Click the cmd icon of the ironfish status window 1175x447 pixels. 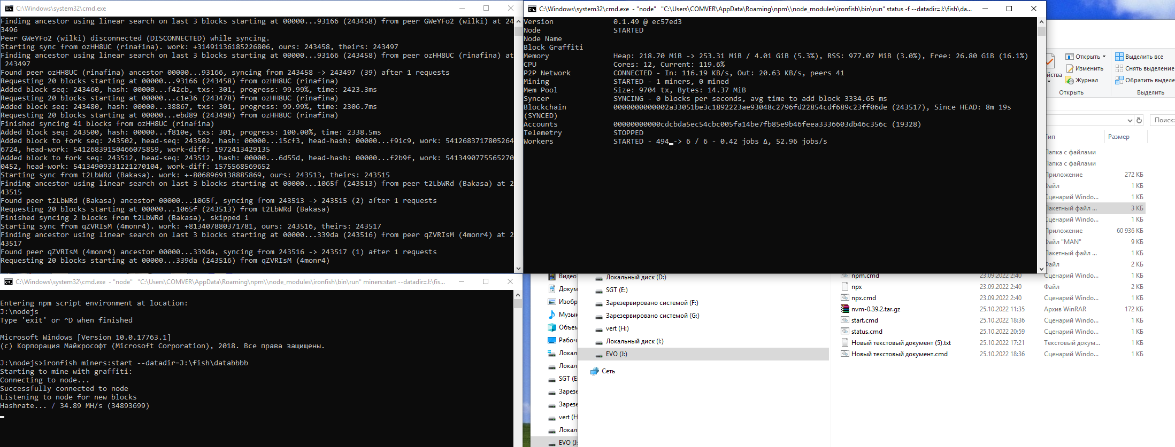pos(532,9)
